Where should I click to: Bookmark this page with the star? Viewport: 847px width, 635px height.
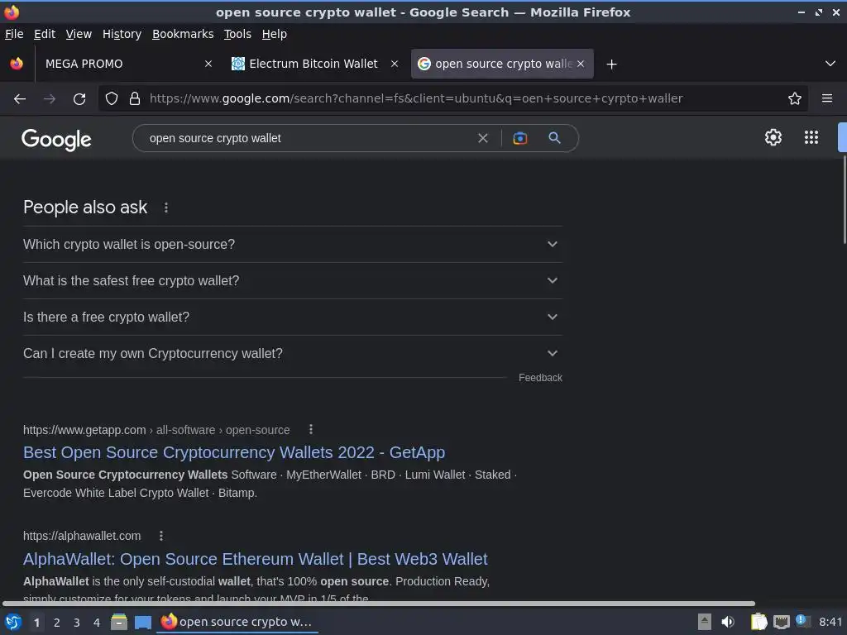(x=795, y=99)
